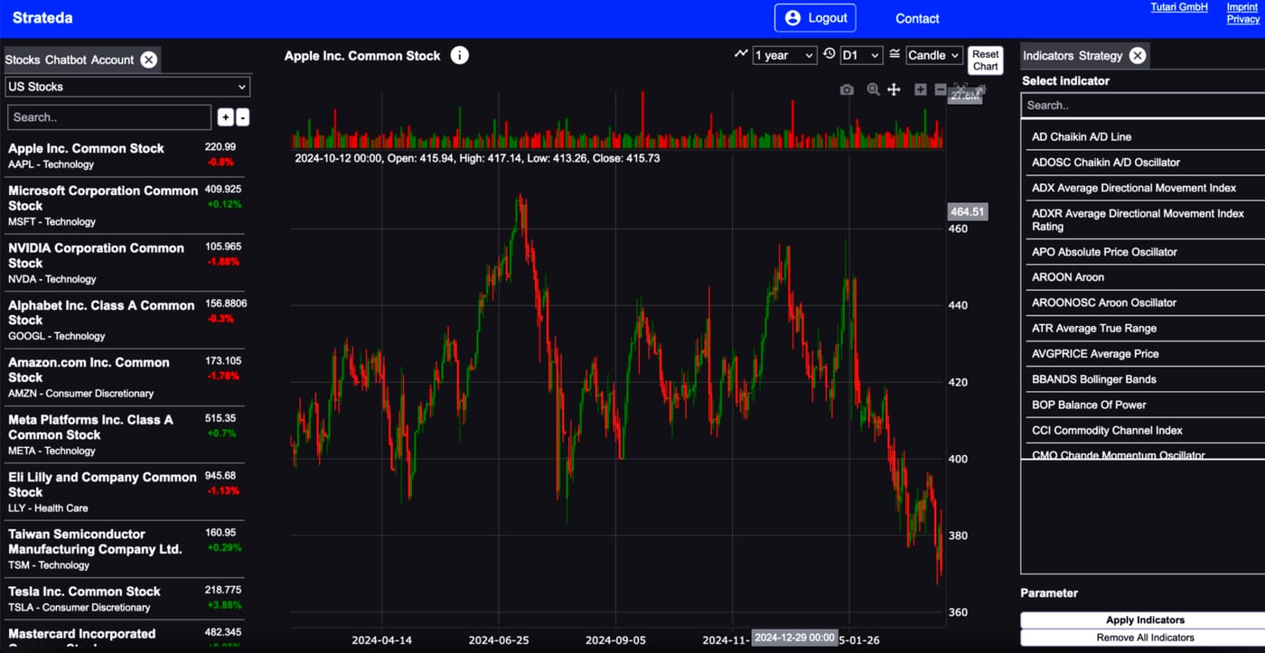Open the Imprint link
Viewport: 1265px width, 653px height.
[x=1242, y=7]
